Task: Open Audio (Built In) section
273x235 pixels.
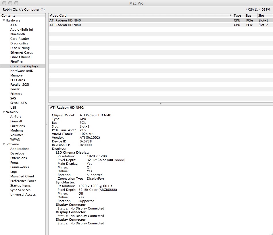Action: (x=22, y=30)
